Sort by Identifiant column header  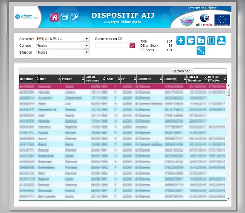pos(29,79)
